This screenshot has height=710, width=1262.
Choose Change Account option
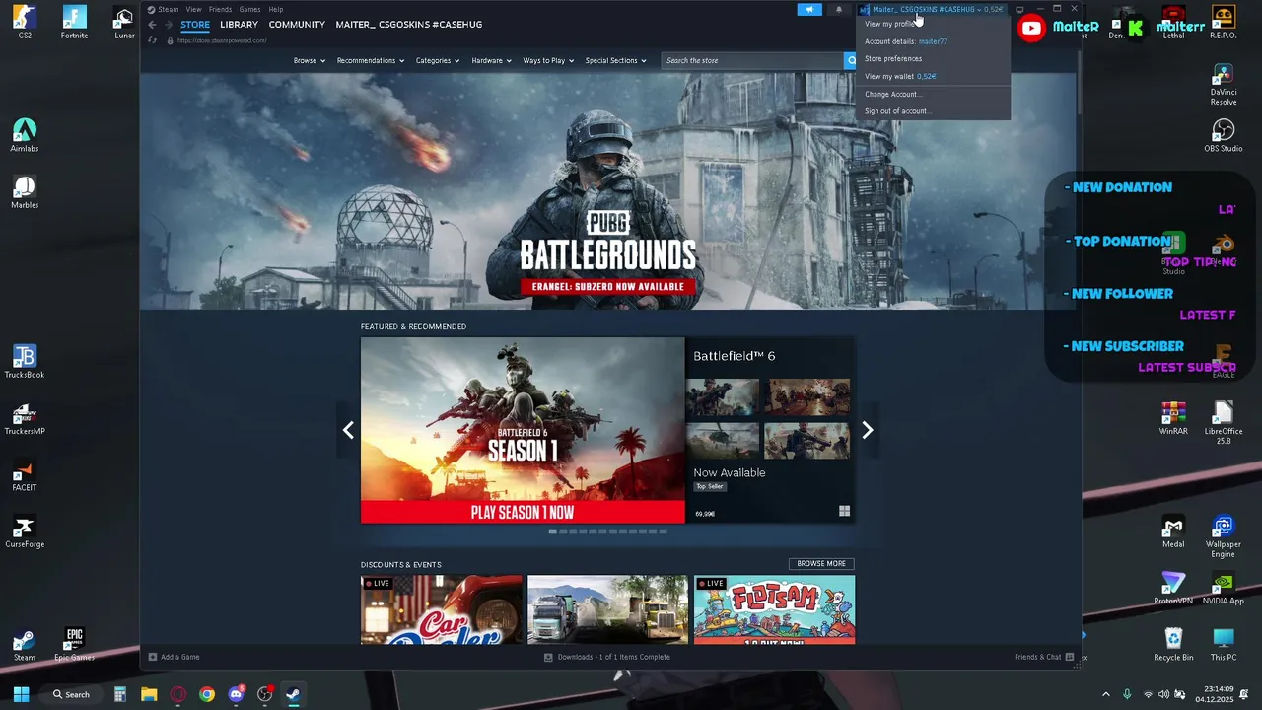(x=933, y=94)
